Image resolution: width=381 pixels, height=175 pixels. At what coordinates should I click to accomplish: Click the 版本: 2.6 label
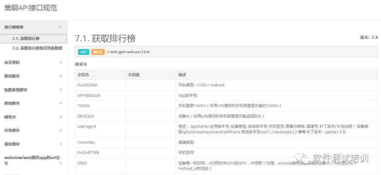369,37
